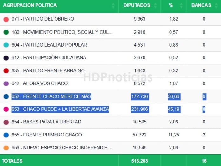The image size is (221, 166).
Task: Select Chaco Puede + La Libertad Avanza
Action: 60,109
